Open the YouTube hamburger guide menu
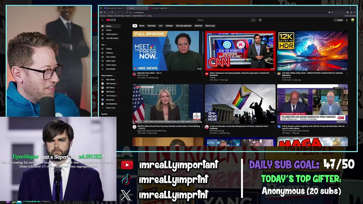 click(102, 20)
